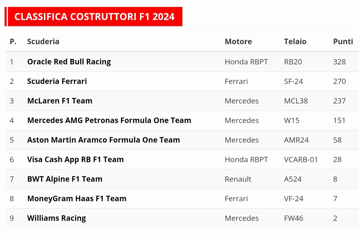The height and width of the screenshot is (234, 359).
Task: Click the Scuderia column header
Action: pyautogui.click(x=43, y=42)
